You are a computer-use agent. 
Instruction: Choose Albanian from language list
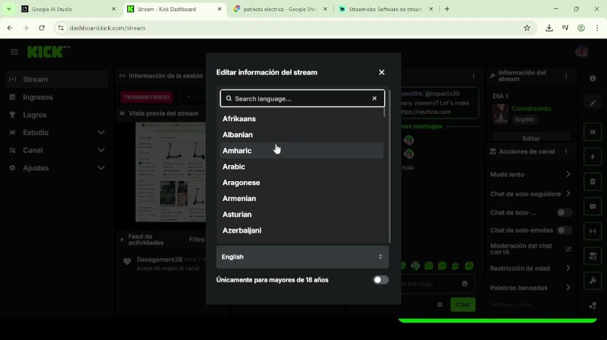tap(302, 135)
